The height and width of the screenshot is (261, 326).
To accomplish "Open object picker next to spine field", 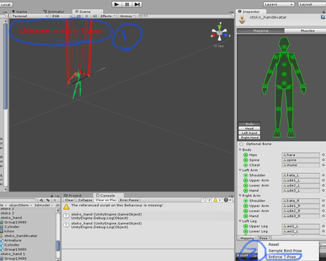I will (323, 160).
